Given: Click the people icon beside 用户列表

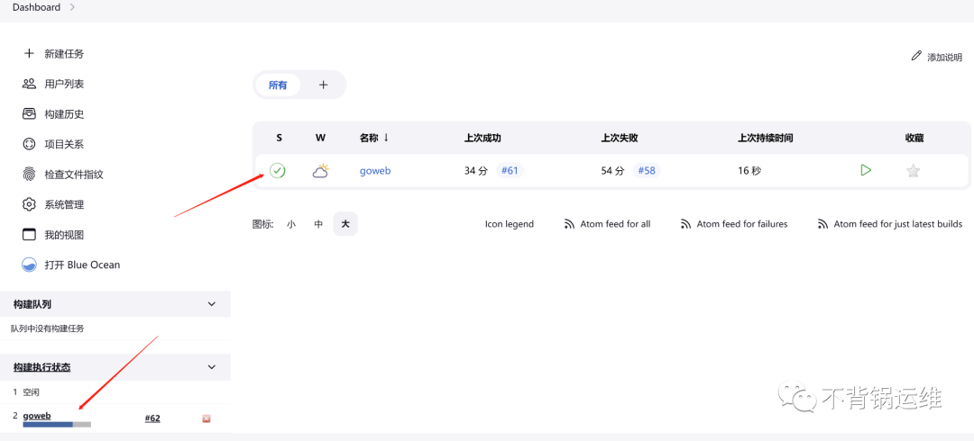Looking at the screenshot, I should coord(29,84).
